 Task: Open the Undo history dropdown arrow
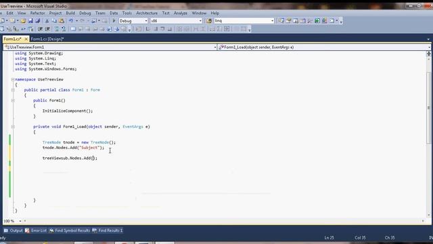pos(76,21)
